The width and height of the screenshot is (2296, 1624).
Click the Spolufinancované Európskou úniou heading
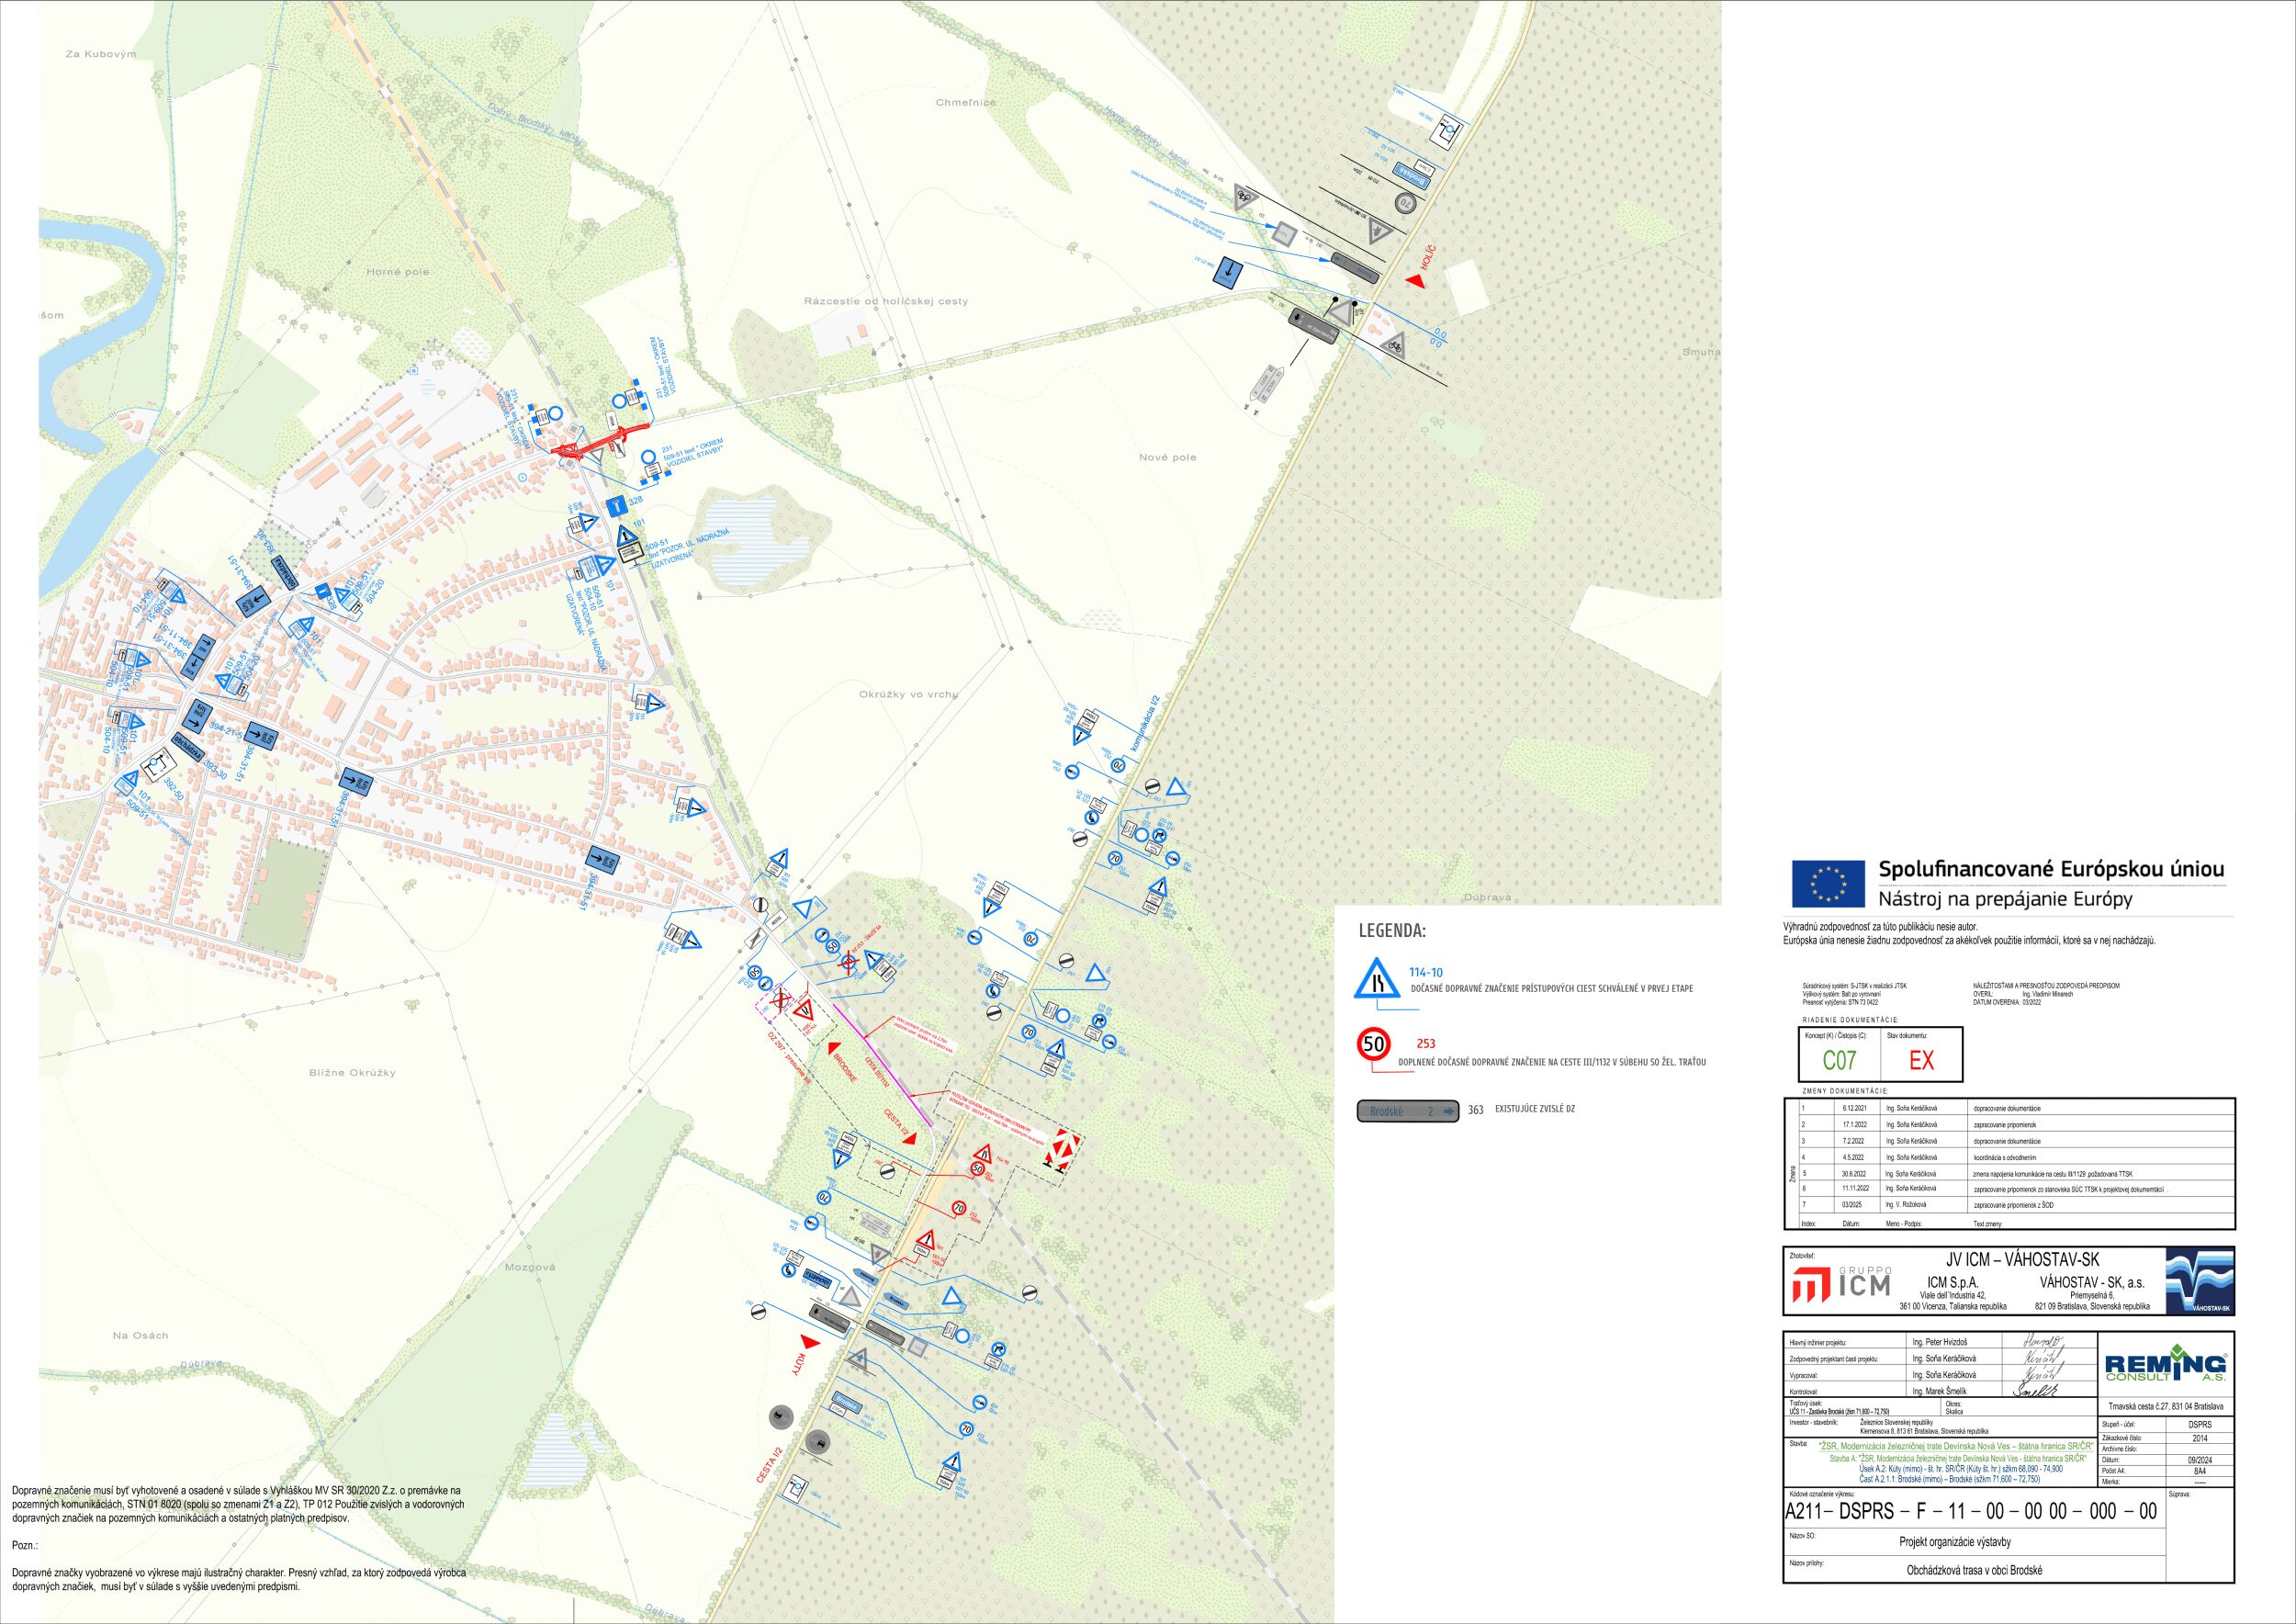2051,869
